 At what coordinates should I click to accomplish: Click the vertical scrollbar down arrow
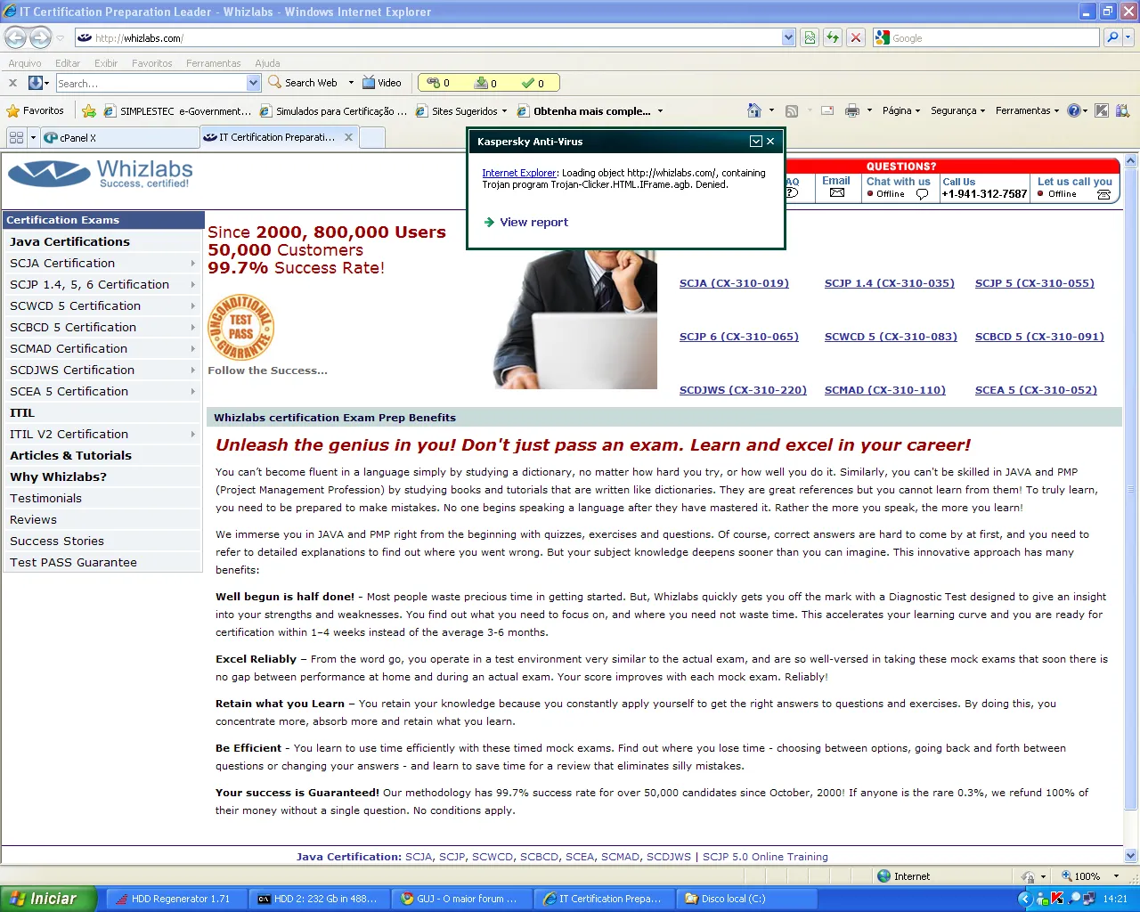(1131, 856)
